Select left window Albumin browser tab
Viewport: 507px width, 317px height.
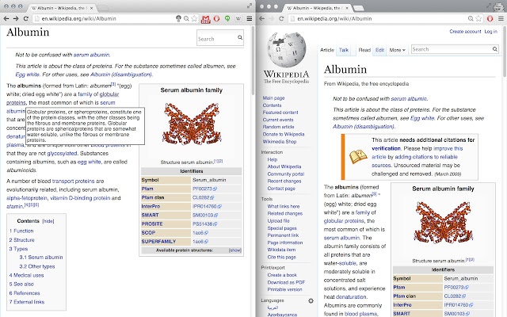tap(62, 8)
